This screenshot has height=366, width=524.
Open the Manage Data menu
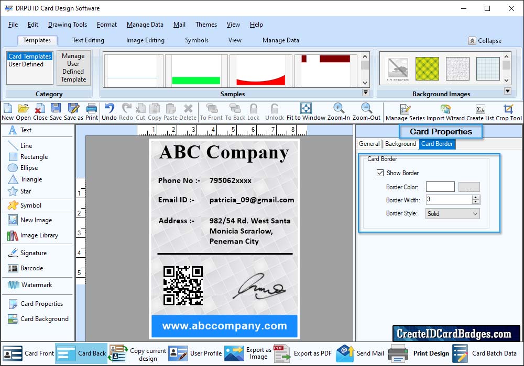tap(145, 25)
